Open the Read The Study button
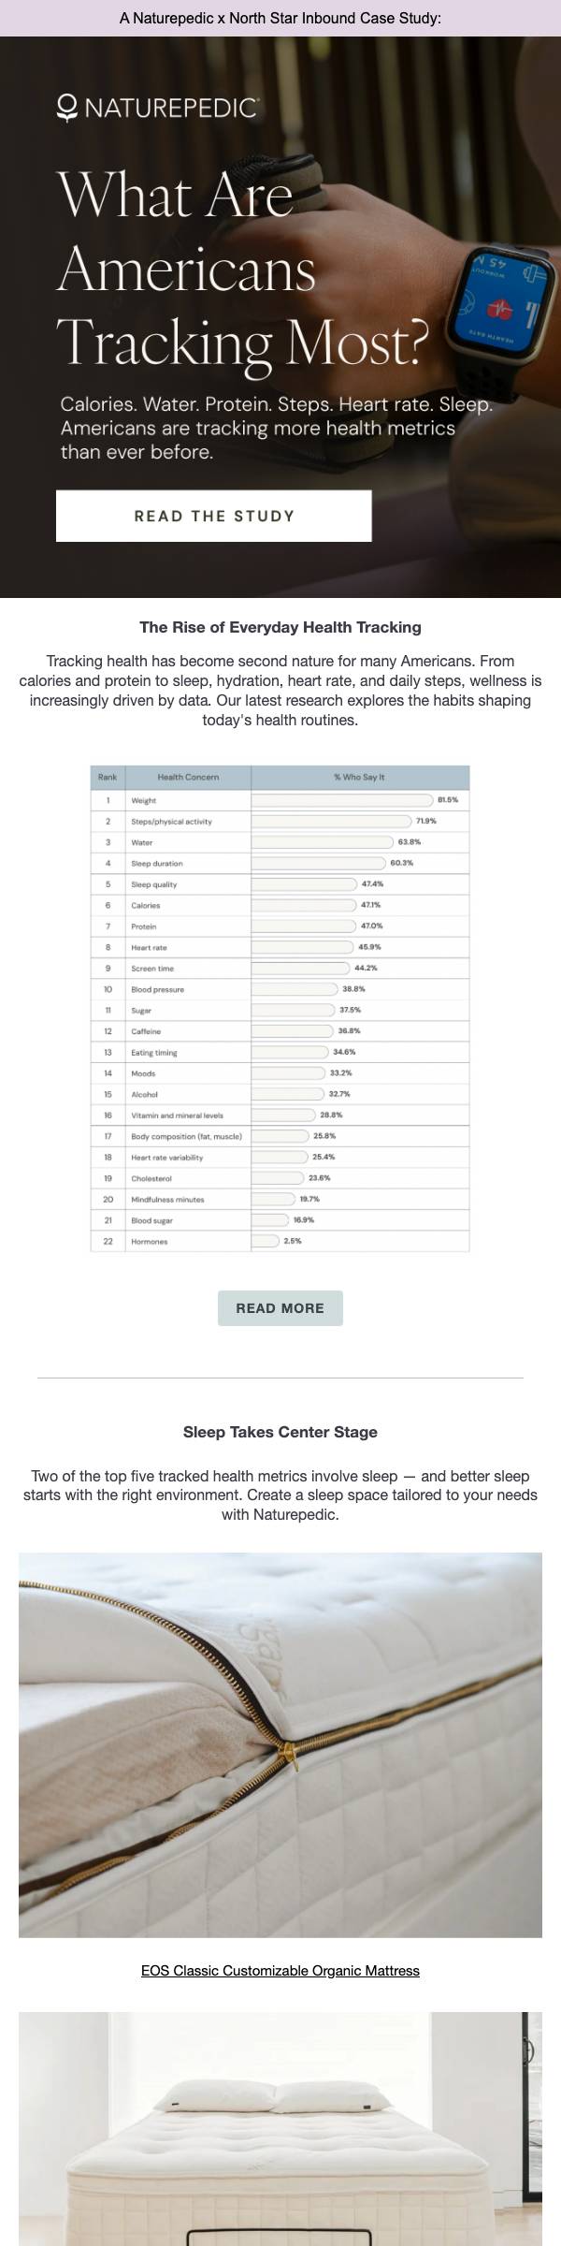This screenshot has height=2246, width=561. click(x=214, y=516)
